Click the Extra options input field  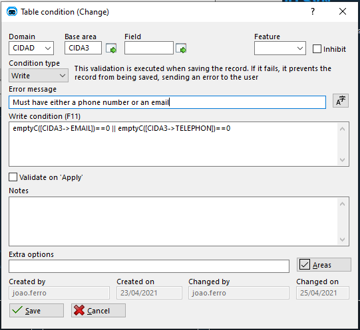point(149,266)
